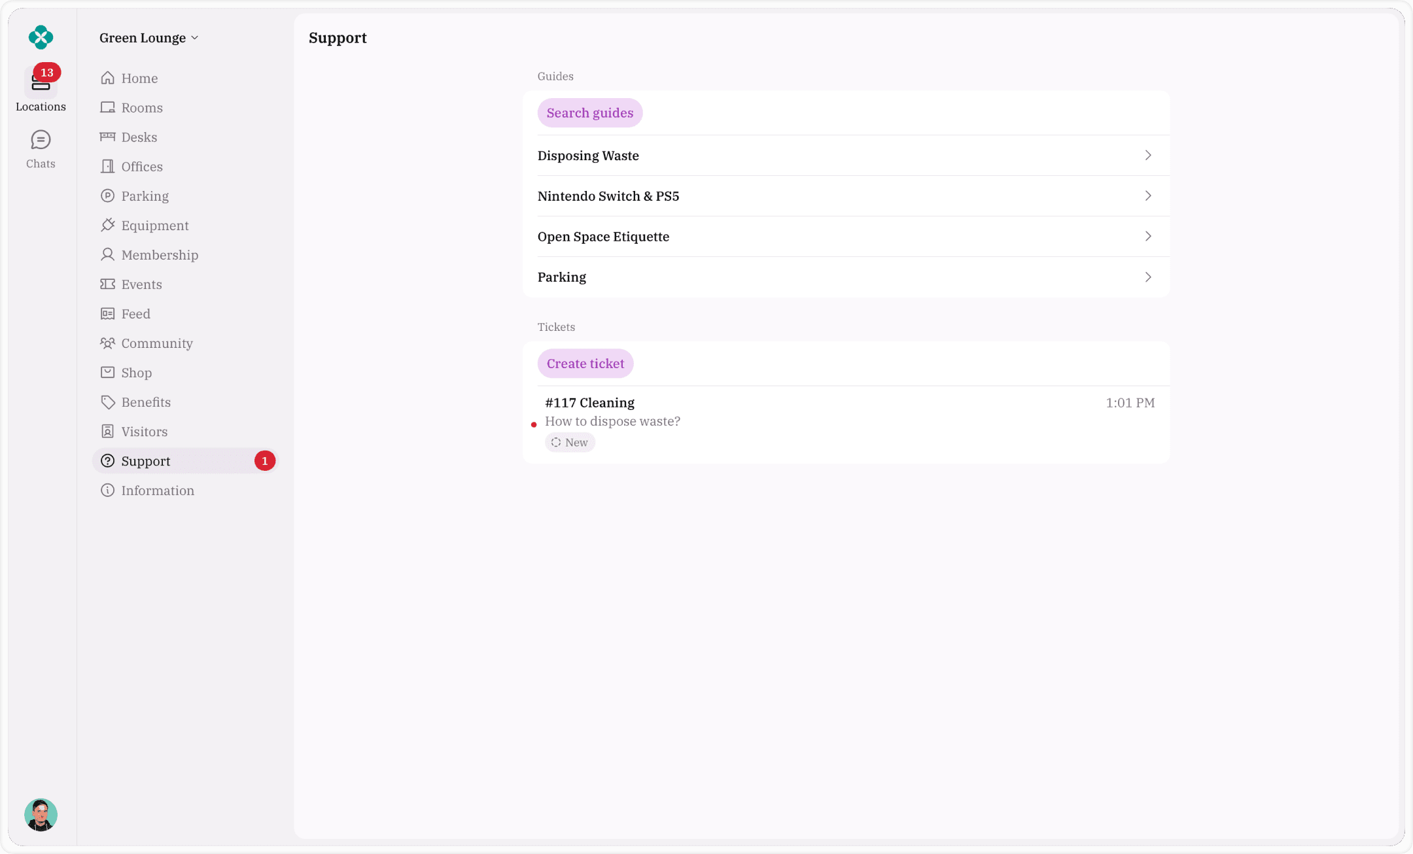Click the New status tag on ticket
Viewport: 1413px width, 854px height.
pyautogui.click(x=570, y=443)
